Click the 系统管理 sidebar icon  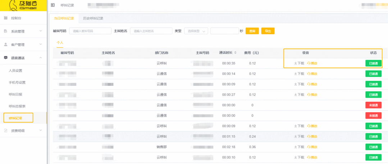point(6,31)
